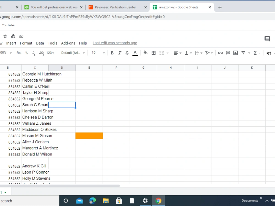This screenshot has width=275, height=206.
Task: Open the zoom percentage dropdown
Action: [x=6, y=53]
